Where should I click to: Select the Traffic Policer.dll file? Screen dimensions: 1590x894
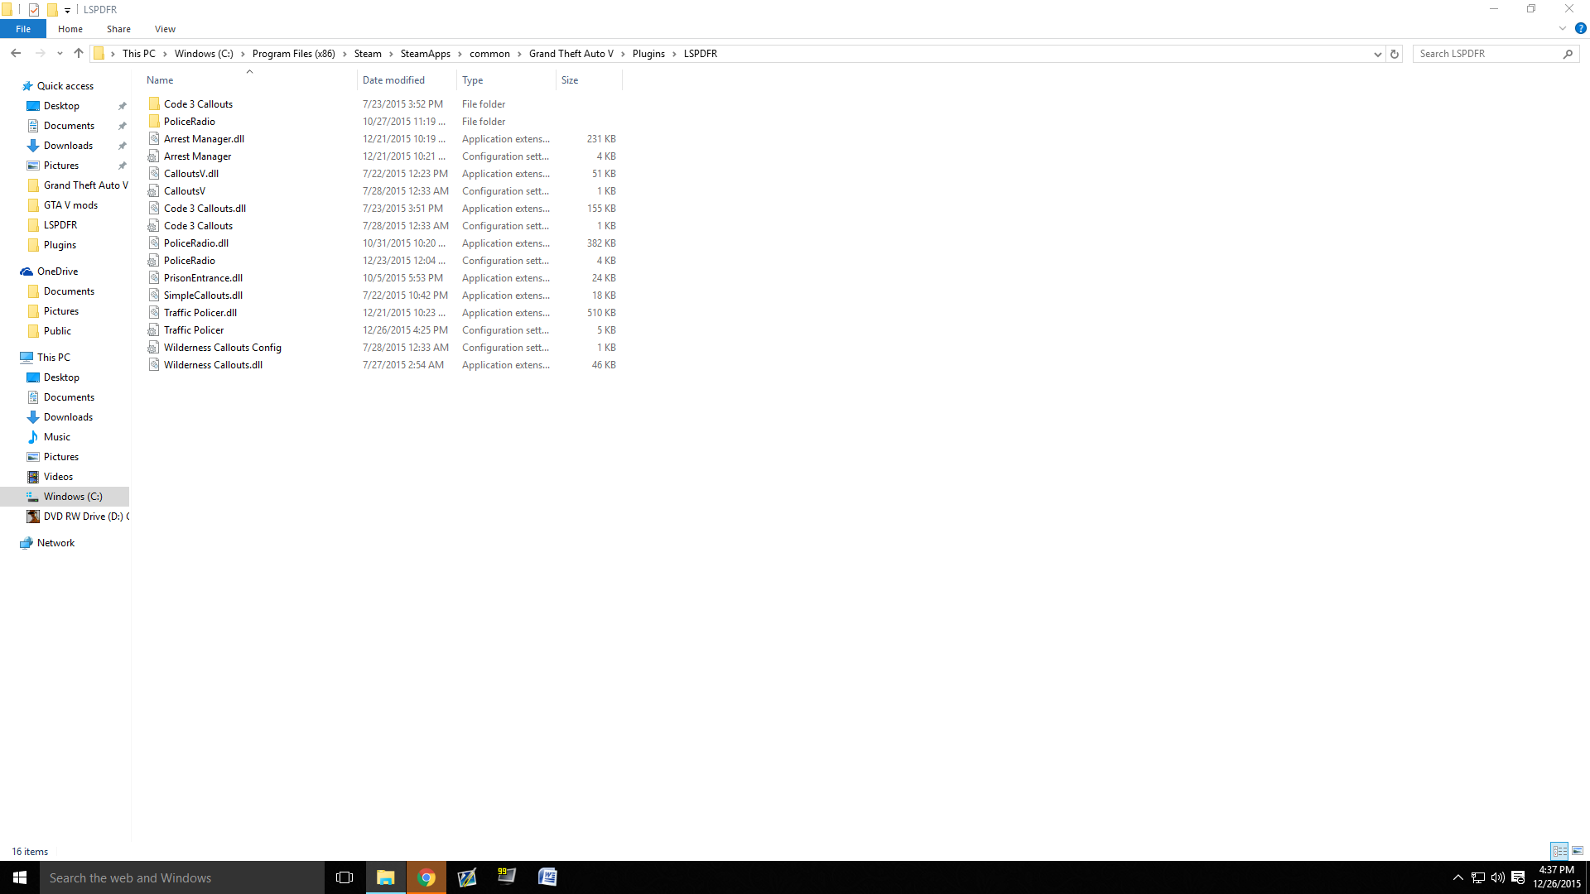click(200, 313)
